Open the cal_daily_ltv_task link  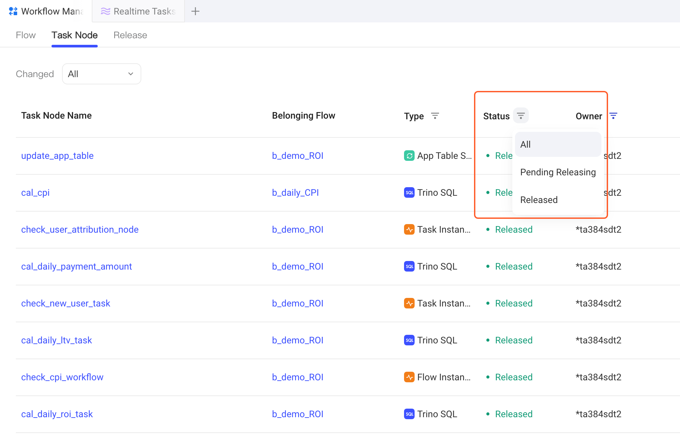coord(56,340)
